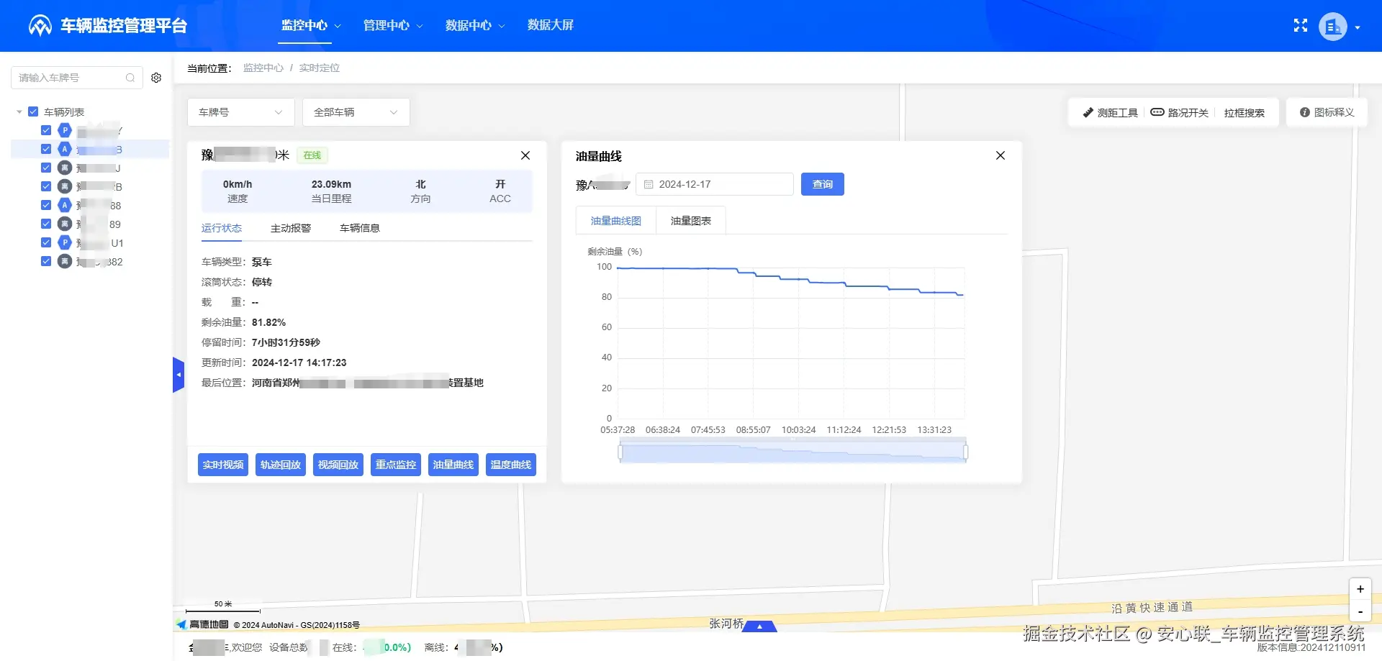Toggle the 路况开关 traffic icon
Viewport: 1382px width, 661px height.
1157,112
